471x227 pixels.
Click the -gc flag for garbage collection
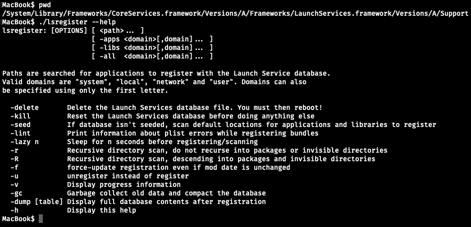[x=15, y=193]
